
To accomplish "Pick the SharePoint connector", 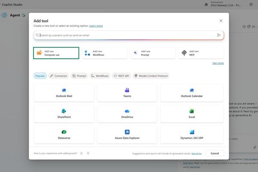I will (64, 114).
